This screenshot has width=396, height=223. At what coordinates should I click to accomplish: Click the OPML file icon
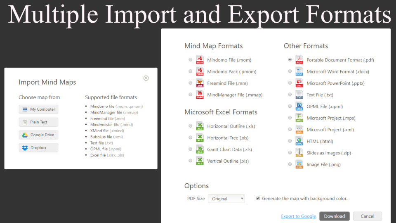(x=299, y=107)
